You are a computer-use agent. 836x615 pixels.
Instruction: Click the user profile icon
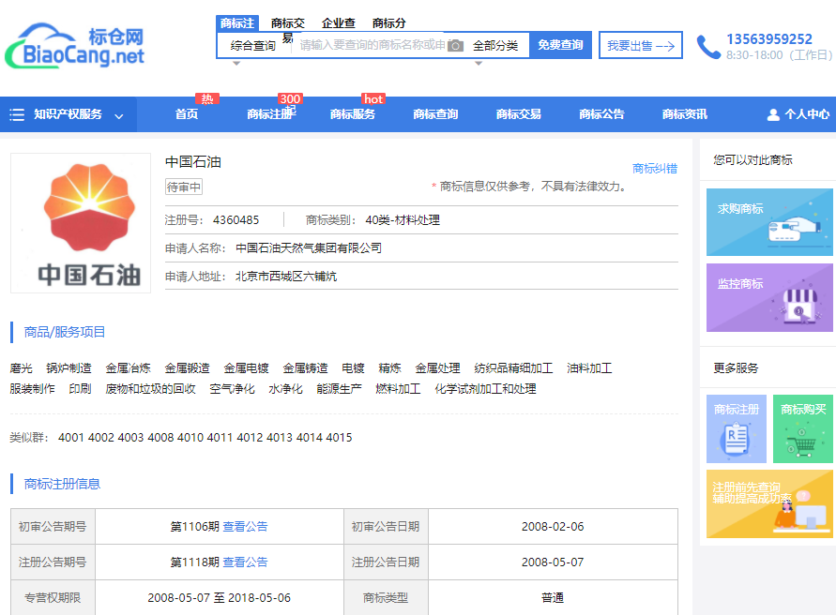pos(773,114)
